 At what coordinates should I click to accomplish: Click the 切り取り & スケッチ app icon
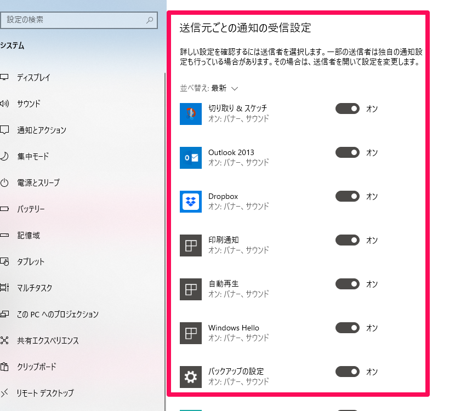[191, 114]
